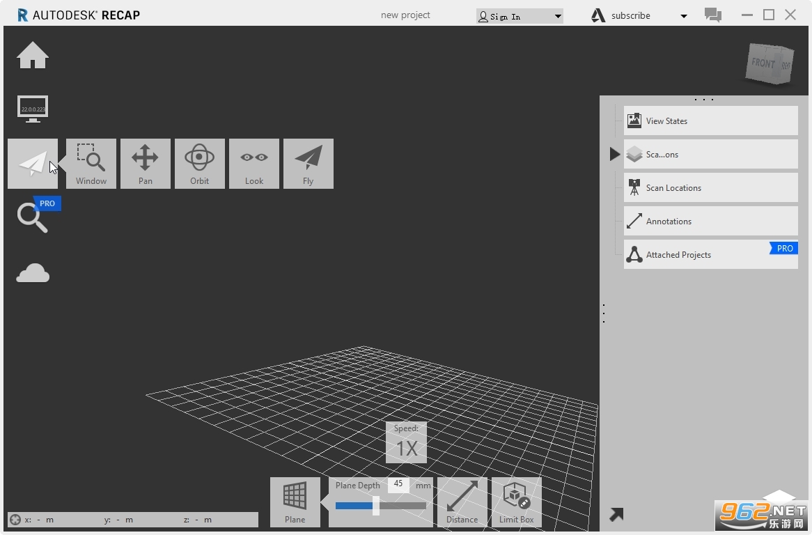Select the Pan tool
The height and width of the screenshot is (535, 812).
[x=146, y=164]
